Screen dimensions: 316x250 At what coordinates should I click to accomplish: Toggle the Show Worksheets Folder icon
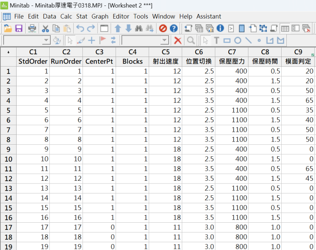[199, 28]
